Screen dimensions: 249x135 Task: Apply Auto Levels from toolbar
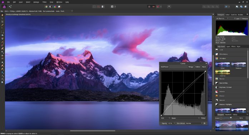click(46, 7)
